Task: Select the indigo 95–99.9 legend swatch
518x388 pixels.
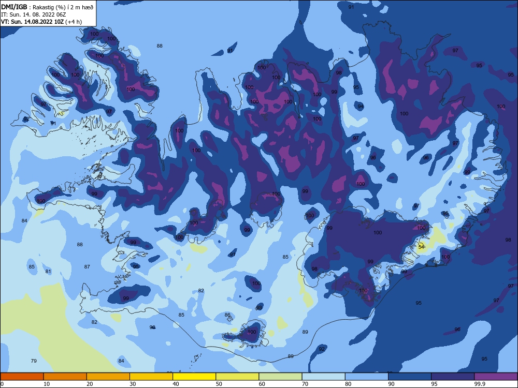Action: pyautogui.click(x=453, y=377)
